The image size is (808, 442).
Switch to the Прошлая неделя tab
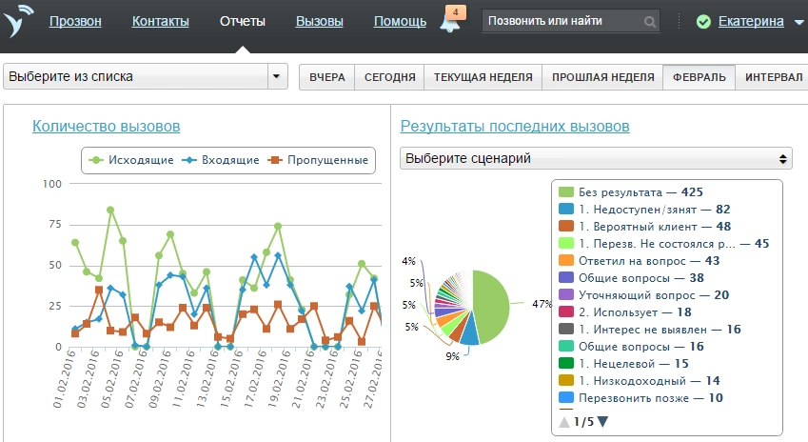602,77
